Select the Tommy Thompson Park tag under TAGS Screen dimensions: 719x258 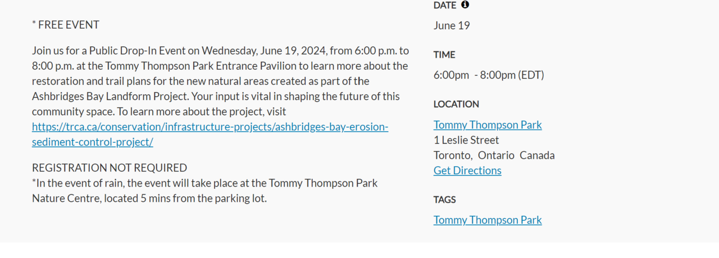click(x=487, y=220)
